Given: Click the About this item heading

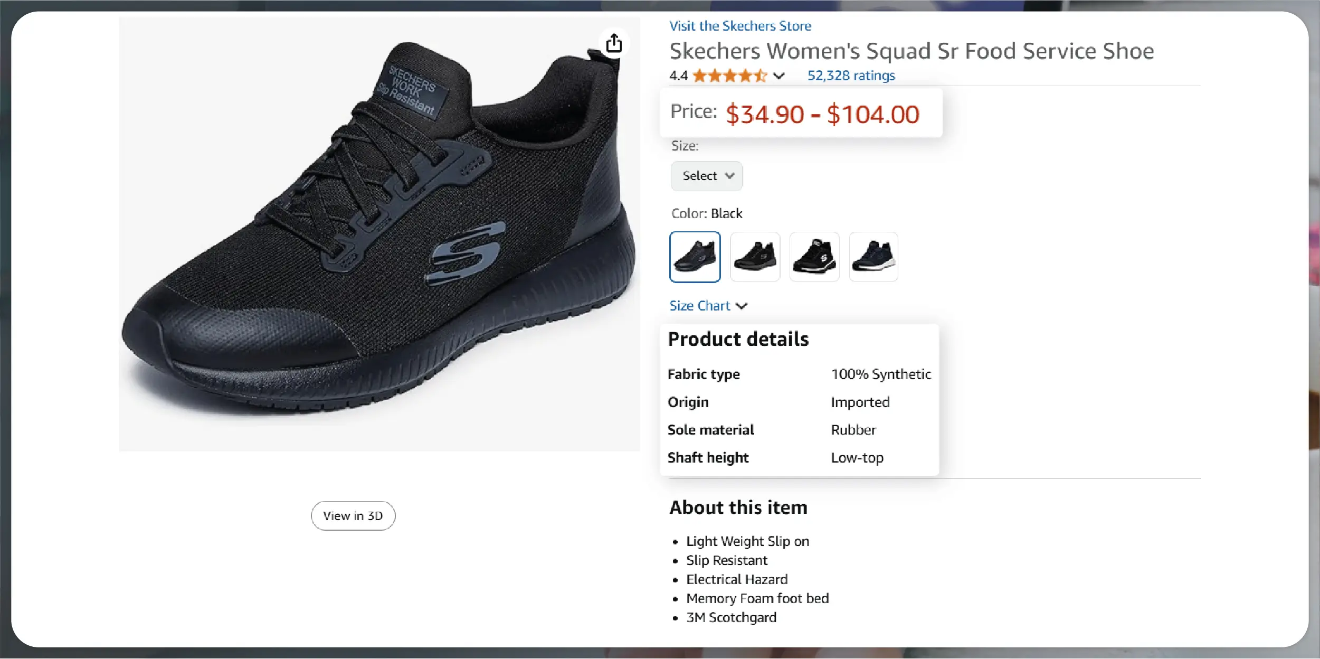Looking at the screenshot, I should (x=738, y=507).
